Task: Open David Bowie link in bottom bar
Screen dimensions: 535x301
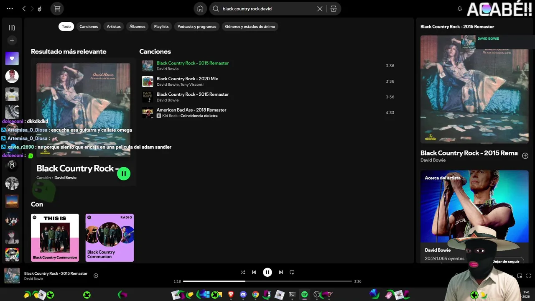Action: click(33, 279)
